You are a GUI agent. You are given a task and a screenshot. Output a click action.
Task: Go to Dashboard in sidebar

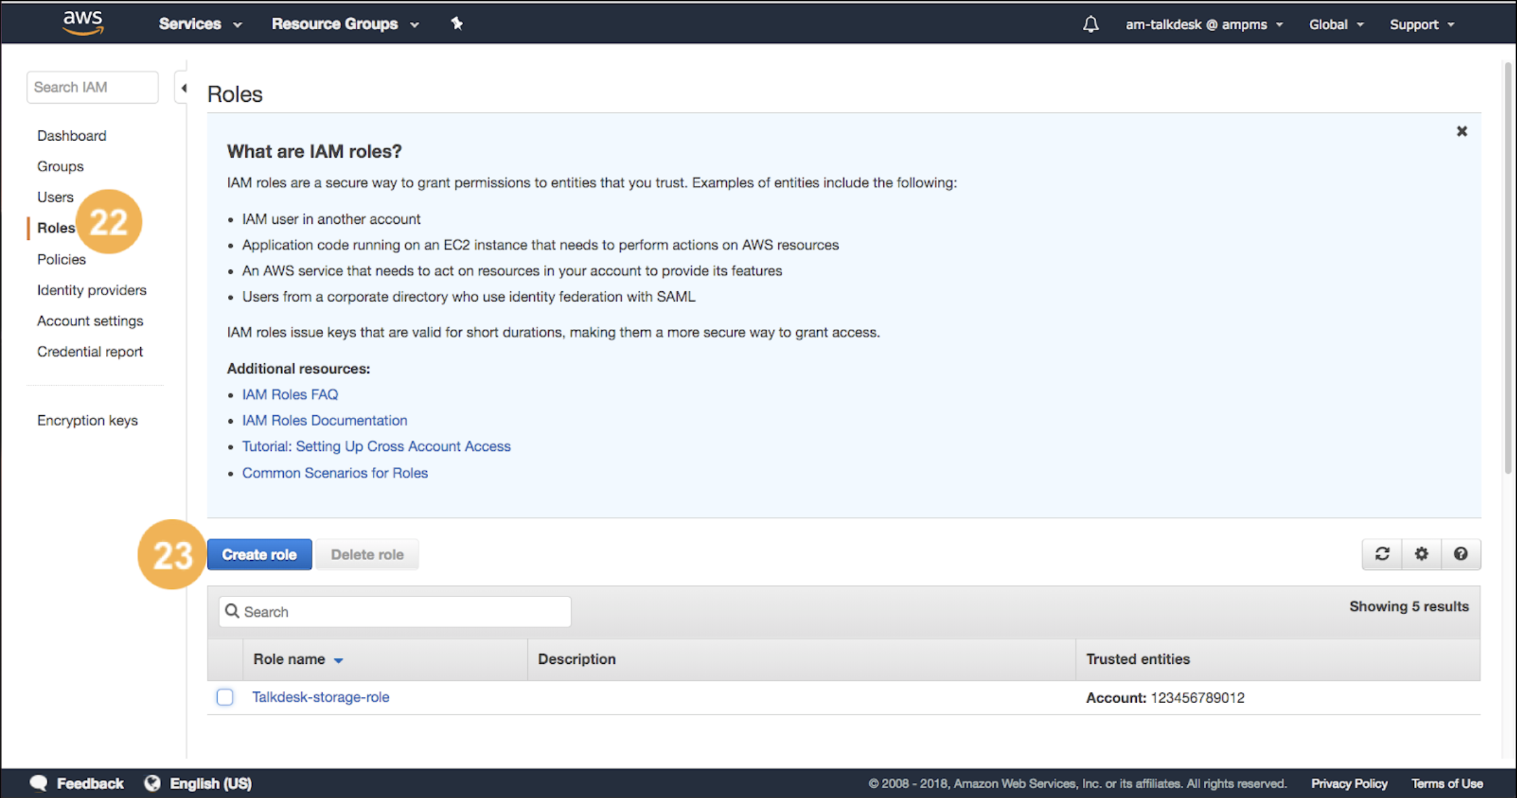(71, 135)
